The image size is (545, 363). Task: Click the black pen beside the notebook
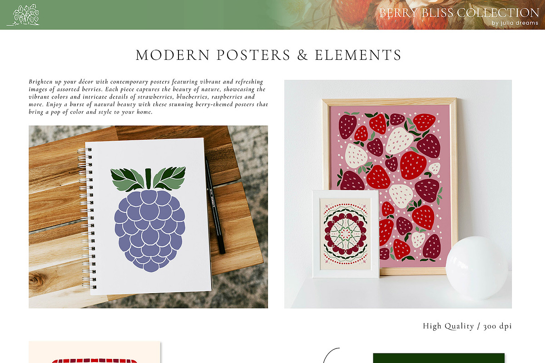point(215,206)
